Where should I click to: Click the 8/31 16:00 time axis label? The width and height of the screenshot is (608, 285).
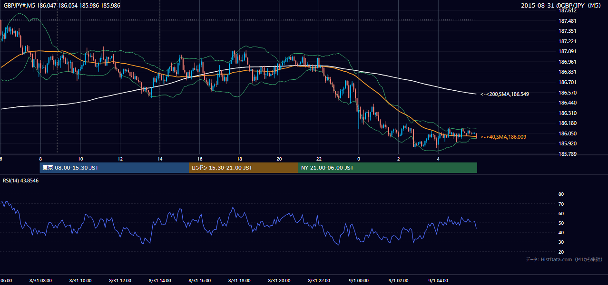(200, 280)
